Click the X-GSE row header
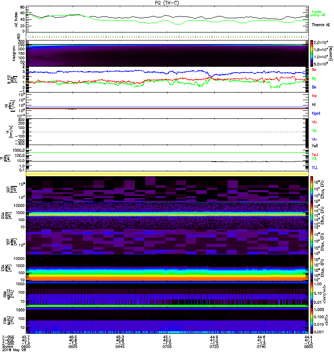The height and width of the screenshot is (356, 334). 8,337
